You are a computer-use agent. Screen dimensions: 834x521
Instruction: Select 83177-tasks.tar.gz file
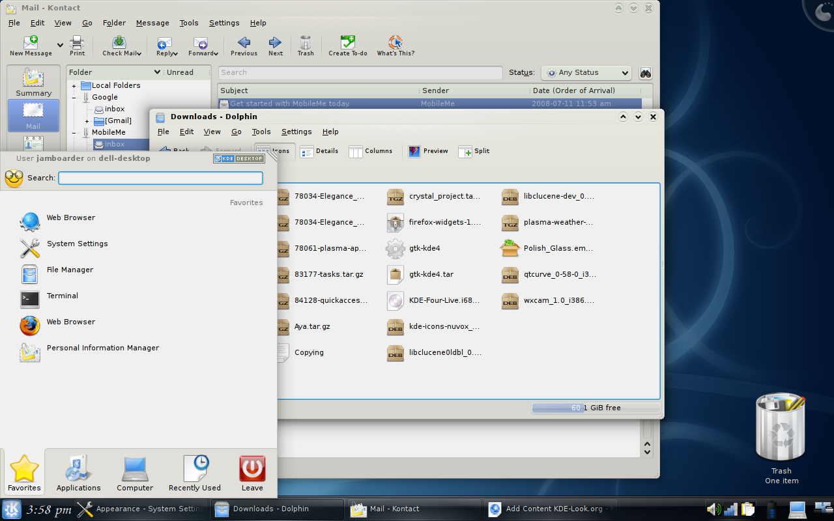tap(320, 274)
